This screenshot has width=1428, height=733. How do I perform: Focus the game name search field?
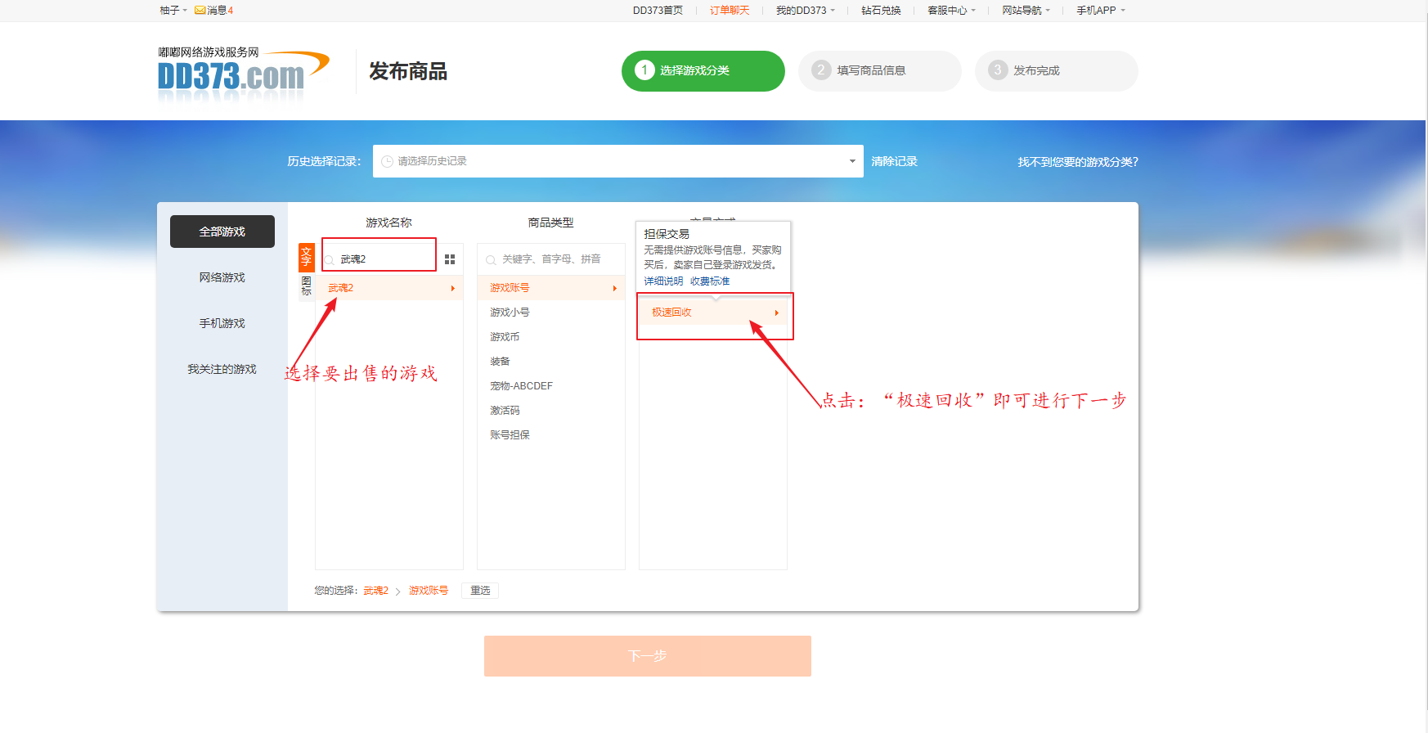[380, 259]
